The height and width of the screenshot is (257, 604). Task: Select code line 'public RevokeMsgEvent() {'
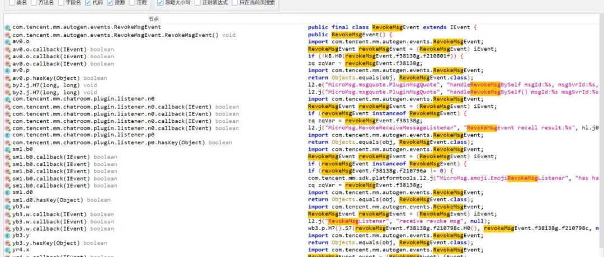point(350,35)
